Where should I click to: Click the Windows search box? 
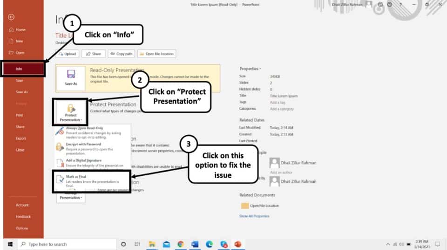coord(67,244)
